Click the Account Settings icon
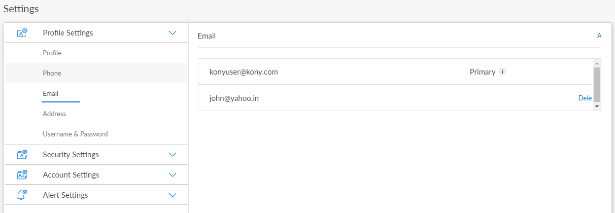 (22, 175)
